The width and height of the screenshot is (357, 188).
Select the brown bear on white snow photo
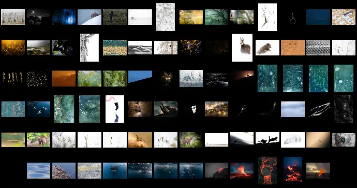click(x=267, y=48)
